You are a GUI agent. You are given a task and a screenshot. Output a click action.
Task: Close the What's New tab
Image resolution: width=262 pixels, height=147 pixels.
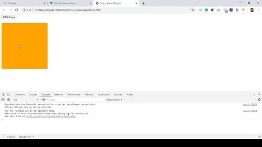(x=33, y=136)
